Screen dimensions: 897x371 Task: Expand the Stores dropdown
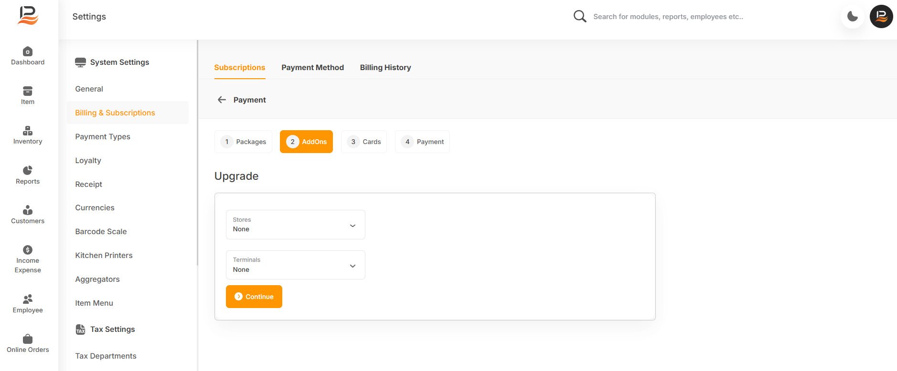296,225
